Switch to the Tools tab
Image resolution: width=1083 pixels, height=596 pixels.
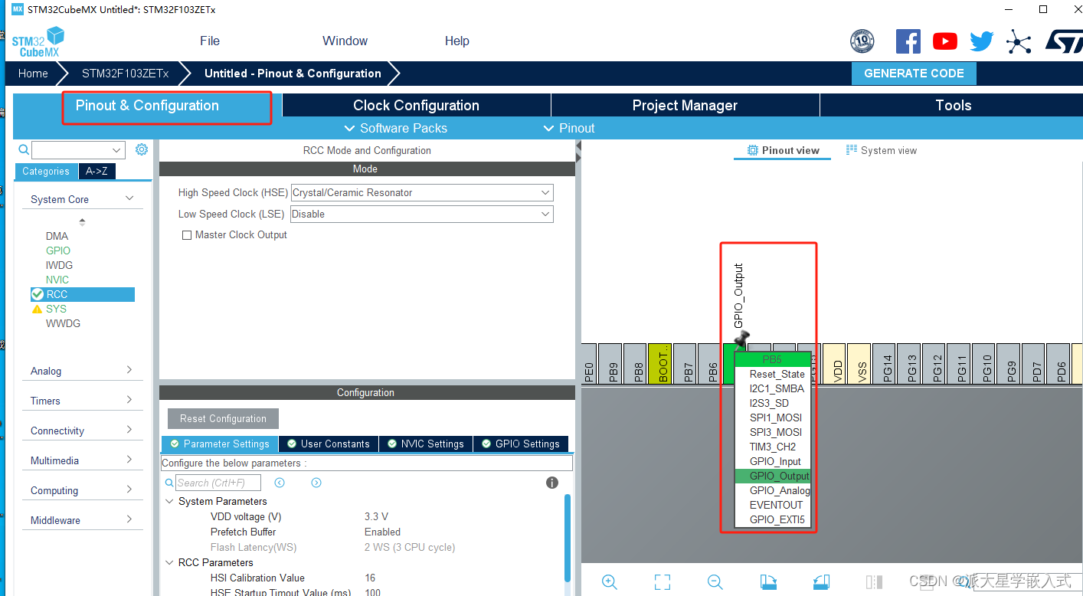(x=953, y=106)
